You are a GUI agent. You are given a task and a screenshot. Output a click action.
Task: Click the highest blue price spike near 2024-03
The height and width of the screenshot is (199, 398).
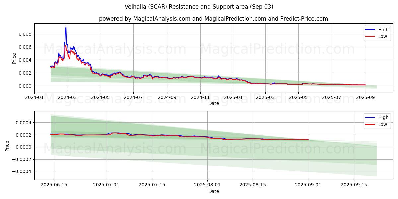point(66,27)
